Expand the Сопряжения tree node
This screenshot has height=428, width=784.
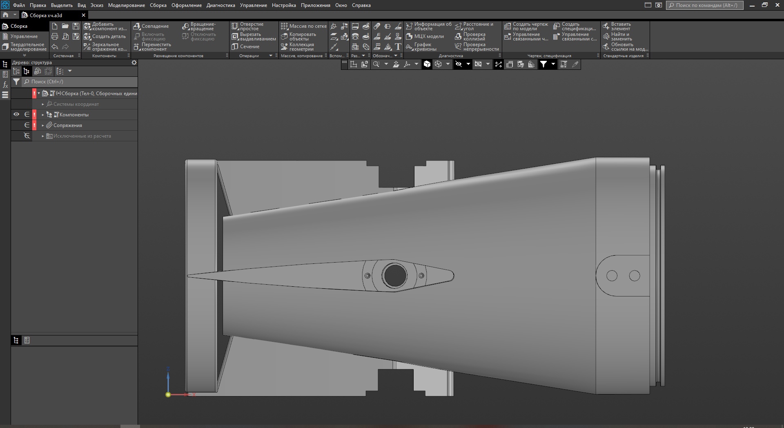(43, 125)
